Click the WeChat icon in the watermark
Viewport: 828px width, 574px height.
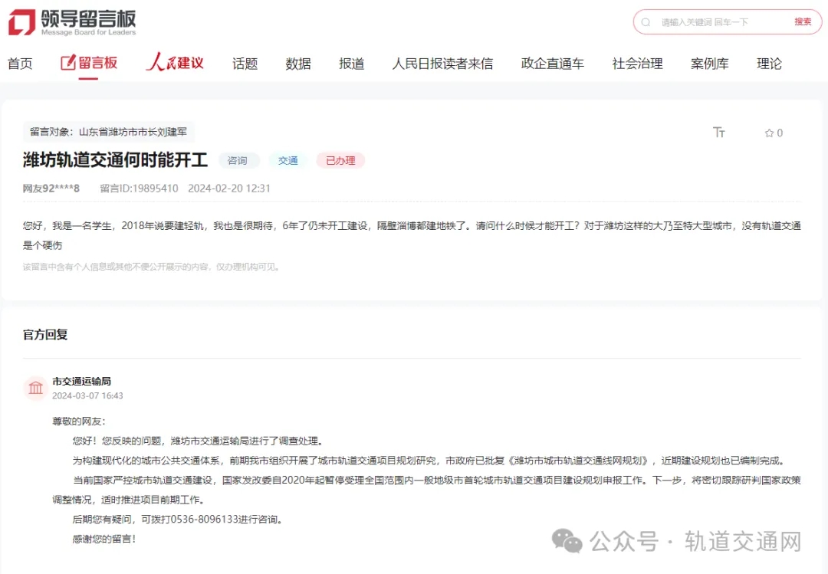click(x=567, y=542)
